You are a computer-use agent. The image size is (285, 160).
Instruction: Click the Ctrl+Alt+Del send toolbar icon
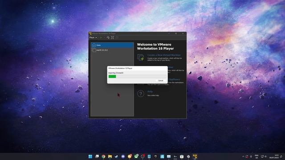click(x=108, y=37)
